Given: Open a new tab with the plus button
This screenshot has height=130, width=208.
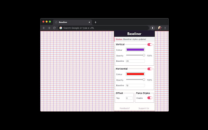Looking at the screenshot, I should (96, 22).
